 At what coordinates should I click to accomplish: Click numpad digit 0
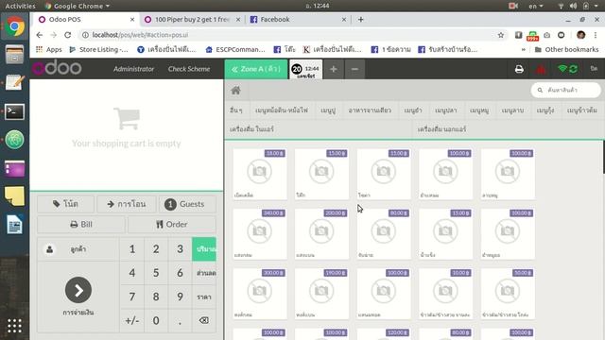[156, 320]
